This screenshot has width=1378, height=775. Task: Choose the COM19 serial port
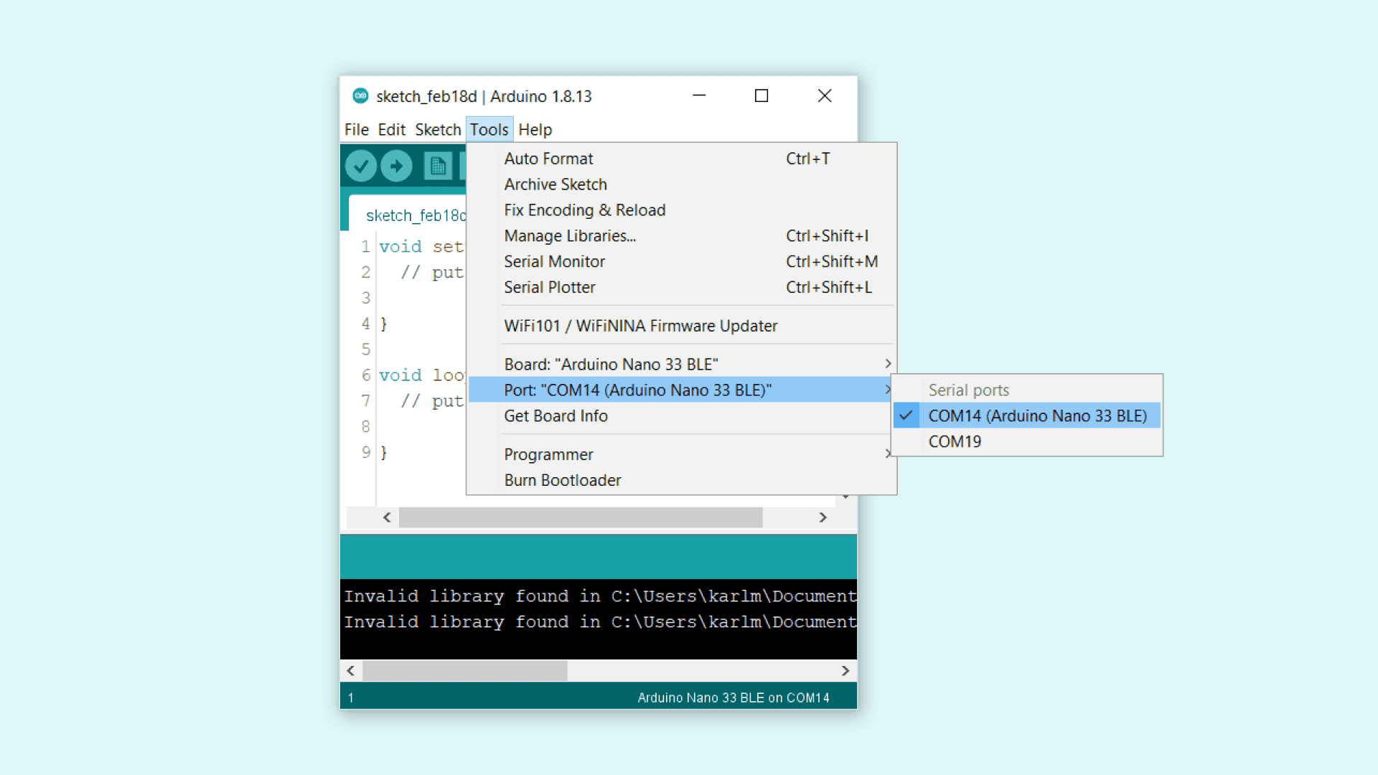(955, 442)
